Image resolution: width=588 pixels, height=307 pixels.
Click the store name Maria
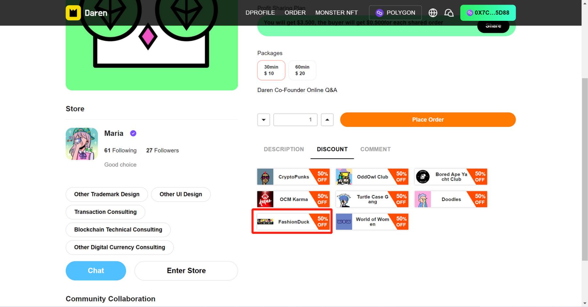(x=114, y=133)
